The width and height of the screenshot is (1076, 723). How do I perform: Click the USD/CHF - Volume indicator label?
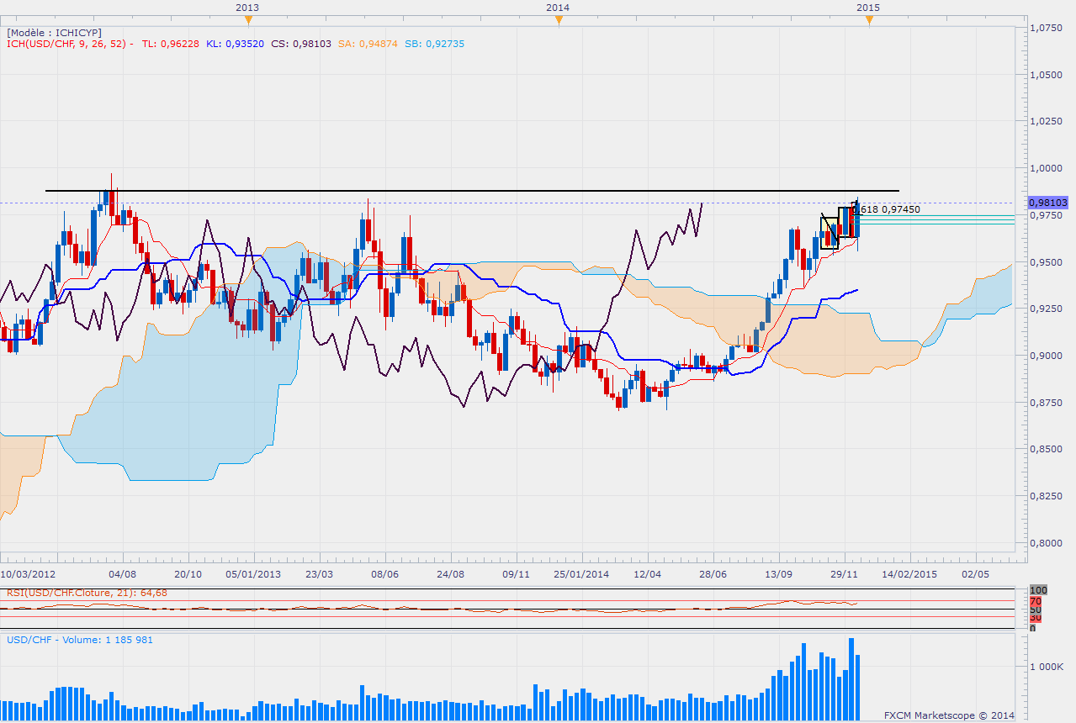click(80, 640)
